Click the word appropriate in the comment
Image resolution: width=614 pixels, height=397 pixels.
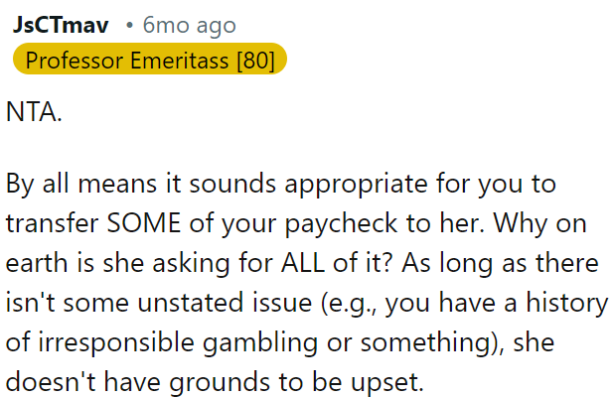(356, 186)
